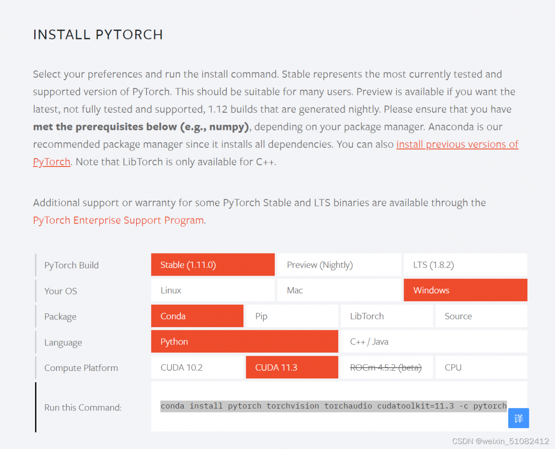Select Conda package option
This screenshot has width=555, height=449.
point(197,316)
